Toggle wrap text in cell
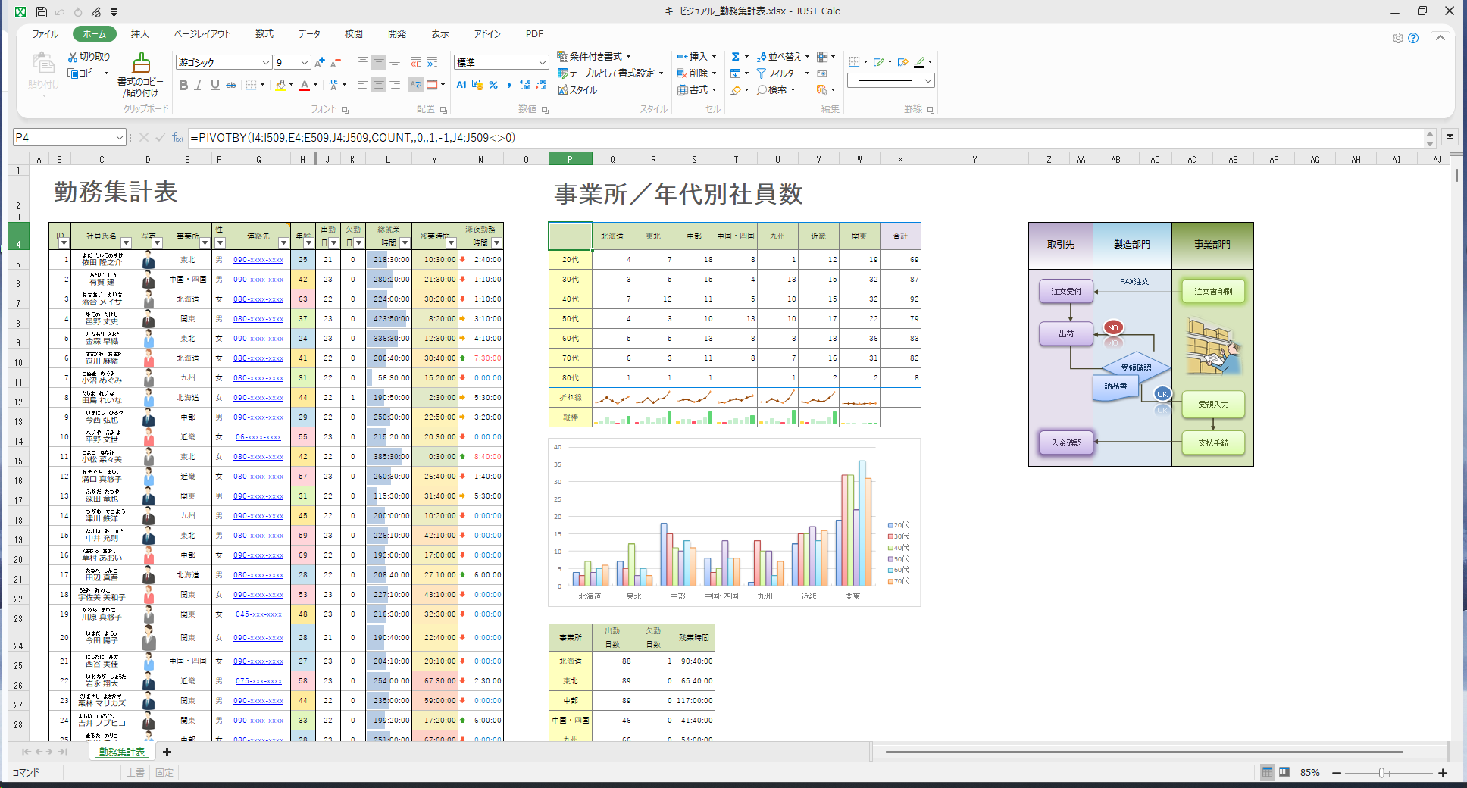1467x788 pixels. coord(415,85)
